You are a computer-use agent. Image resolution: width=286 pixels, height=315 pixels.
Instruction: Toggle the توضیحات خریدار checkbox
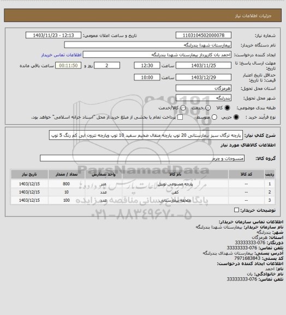237,210
